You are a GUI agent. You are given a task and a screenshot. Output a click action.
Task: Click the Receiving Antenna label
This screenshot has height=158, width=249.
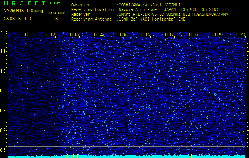tap(91, 19)
